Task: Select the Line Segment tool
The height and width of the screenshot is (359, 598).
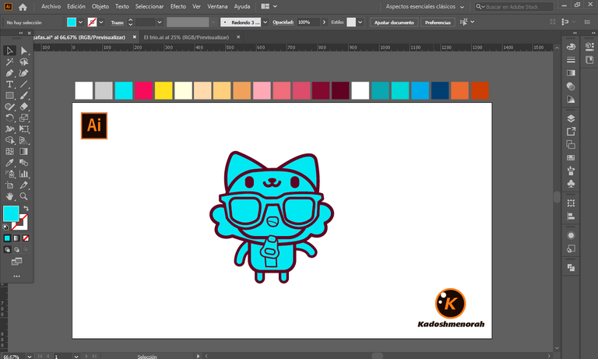Action: point(23,84)
